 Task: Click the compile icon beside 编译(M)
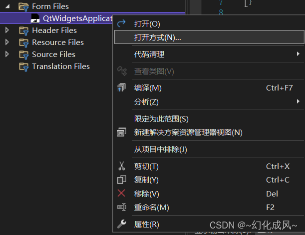121,88
